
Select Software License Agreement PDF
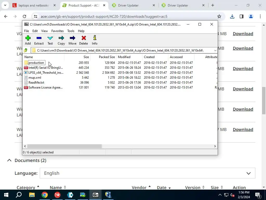(43, 87)
